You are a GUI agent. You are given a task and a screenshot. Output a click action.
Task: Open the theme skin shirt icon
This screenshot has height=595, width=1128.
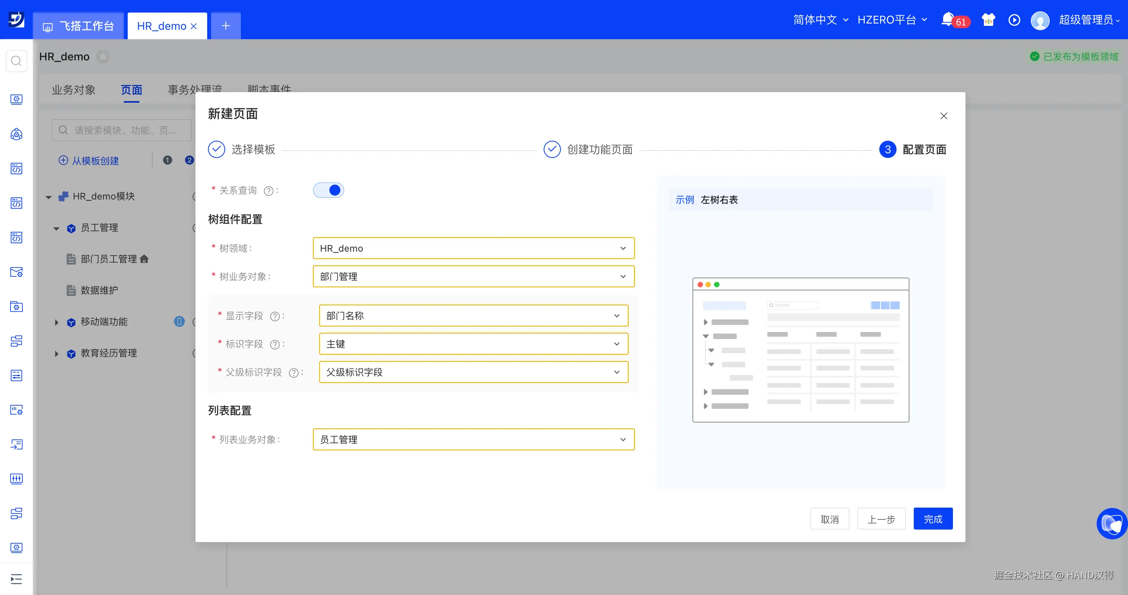pyautogui.click(x=988, y=20)
